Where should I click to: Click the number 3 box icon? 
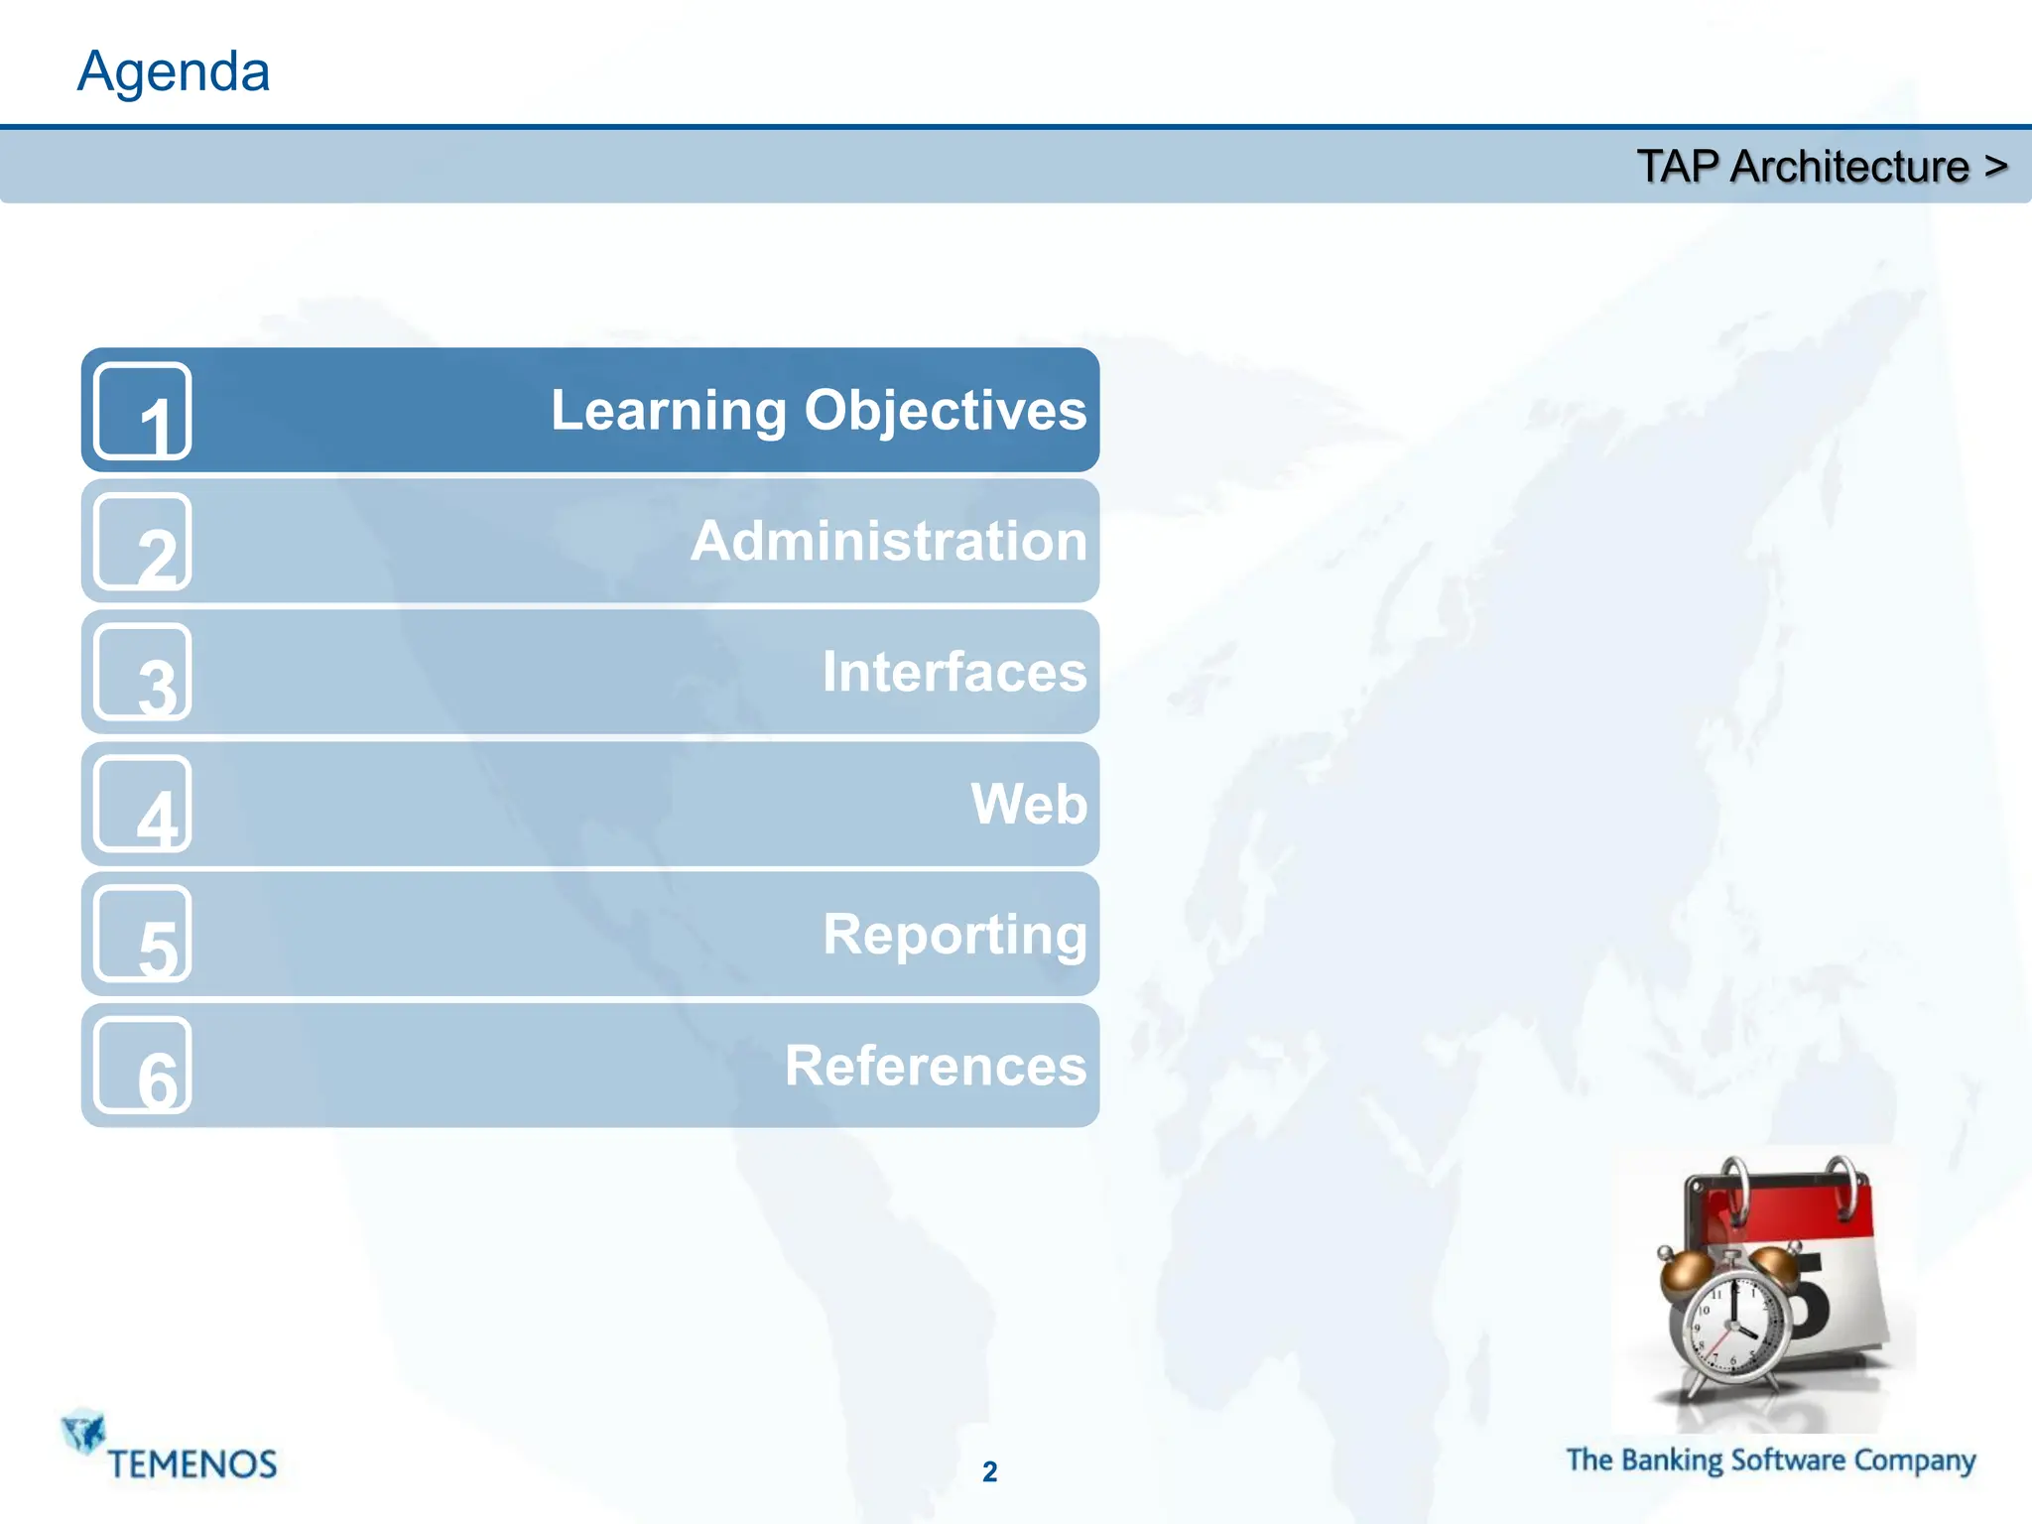pyautogui.click(x=143, y=673)
